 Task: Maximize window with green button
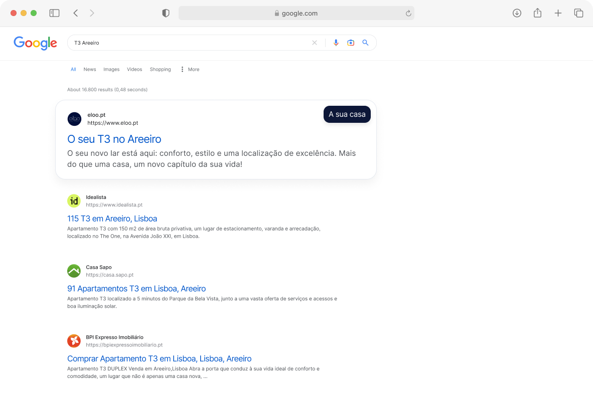34,13
